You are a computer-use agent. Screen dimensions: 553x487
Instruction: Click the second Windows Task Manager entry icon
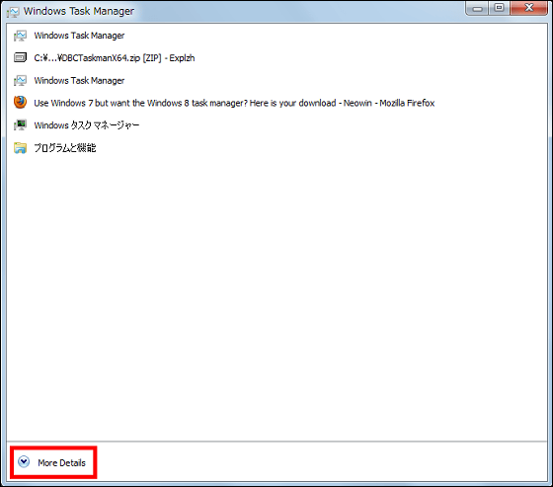click(x=20, y=80)
